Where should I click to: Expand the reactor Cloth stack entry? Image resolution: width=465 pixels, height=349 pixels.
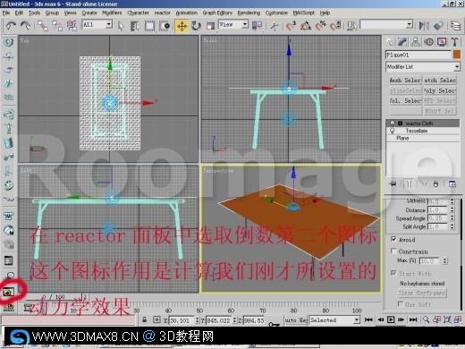coord(400,123)
